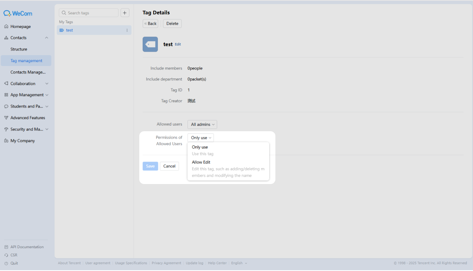Click the Save button
This screenshot has width=473, height=271.
pos(150,166)
